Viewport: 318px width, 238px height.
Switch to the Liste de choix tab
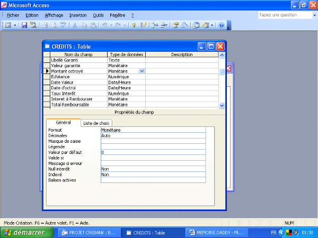(97, 123)
